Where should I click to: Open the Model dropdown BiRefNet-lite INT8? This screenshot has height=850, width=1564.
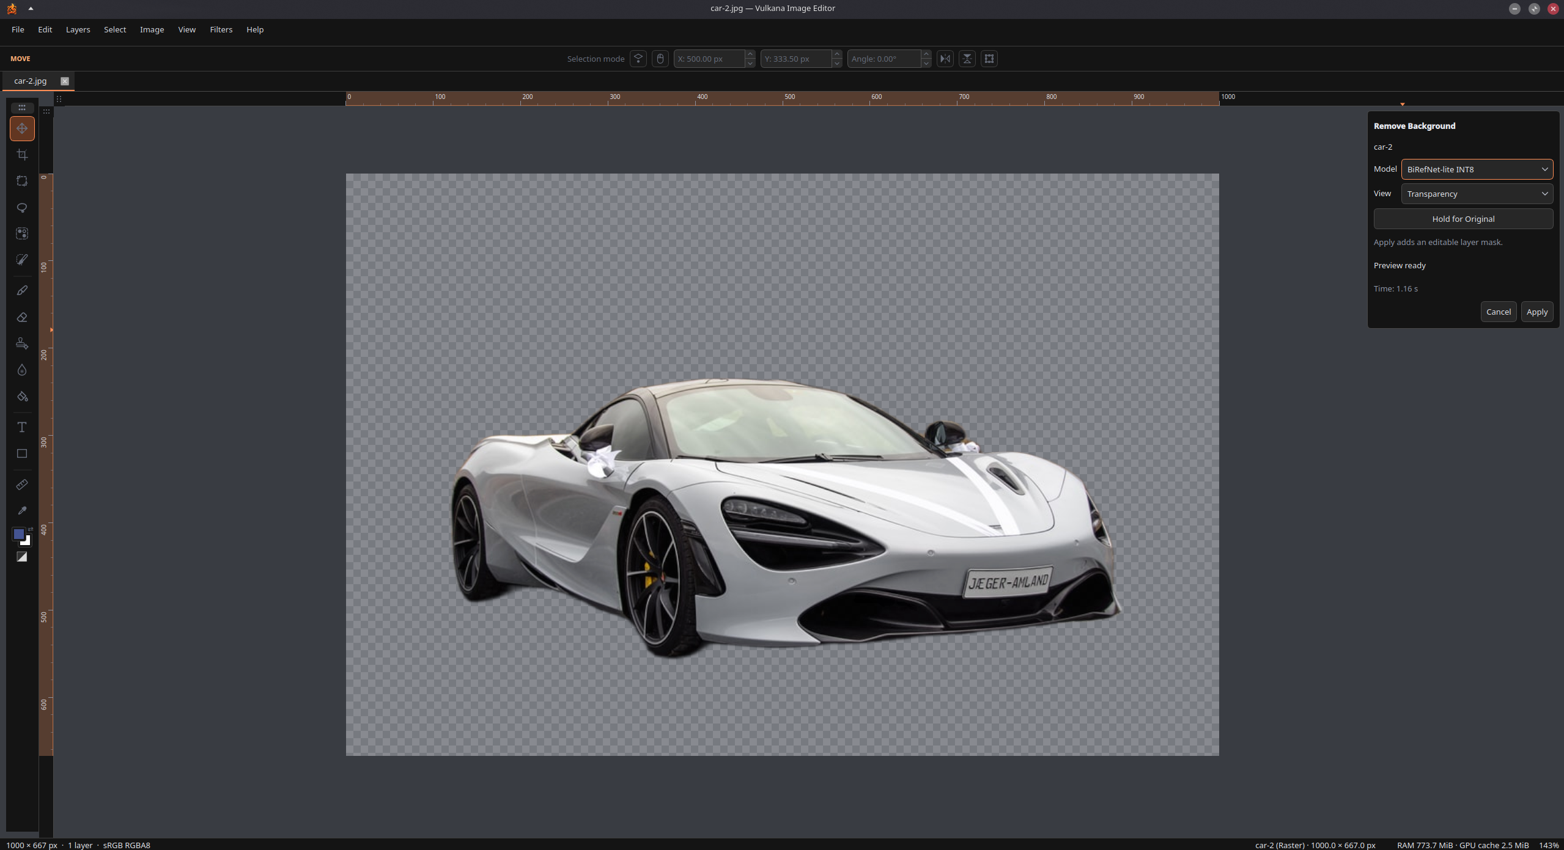pos(1477,169)
